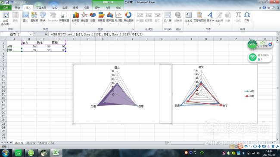Open the green File tab
The image size is (280, 157).
coord(6,8)
